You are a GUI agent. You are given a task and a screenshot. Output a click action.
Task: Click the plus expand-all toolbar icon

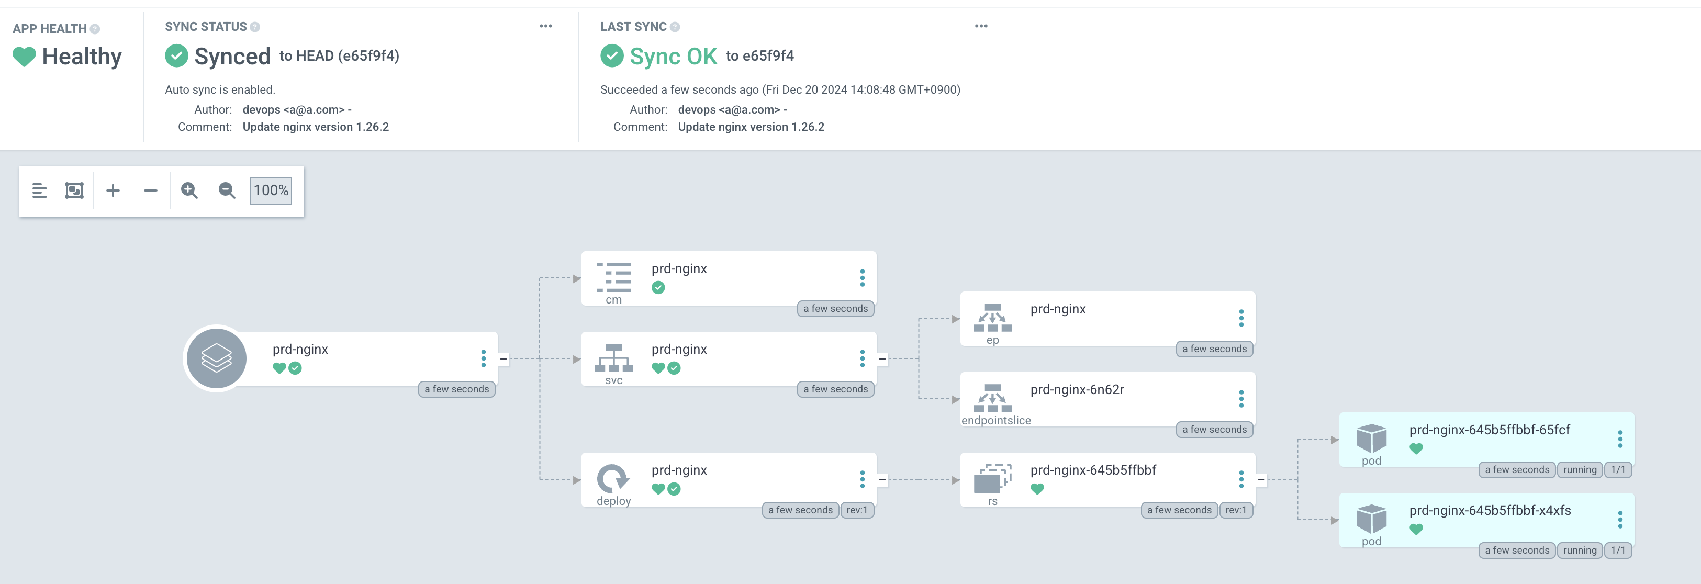[x=113, y=190]
